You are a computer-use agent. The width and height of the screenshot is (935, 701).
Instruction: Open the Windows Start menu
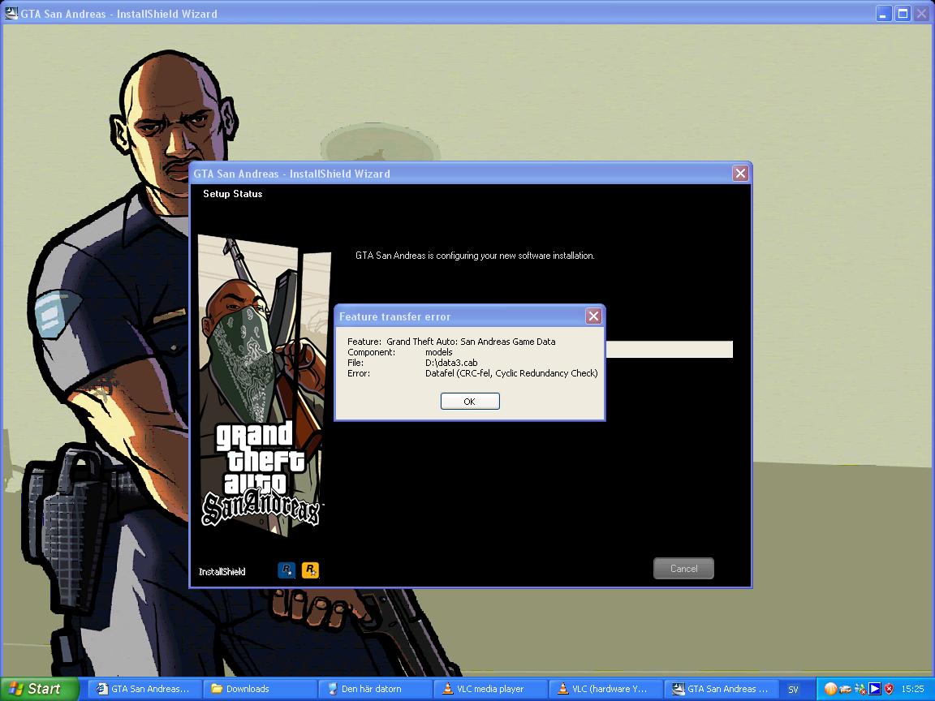click(x=39, y=689)
